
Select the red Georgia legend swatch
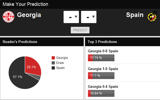click(x=53, y=58)
